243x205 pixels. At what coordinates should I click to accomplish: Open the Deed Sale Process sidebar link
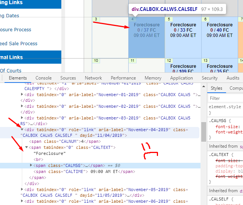click(18, 44)
